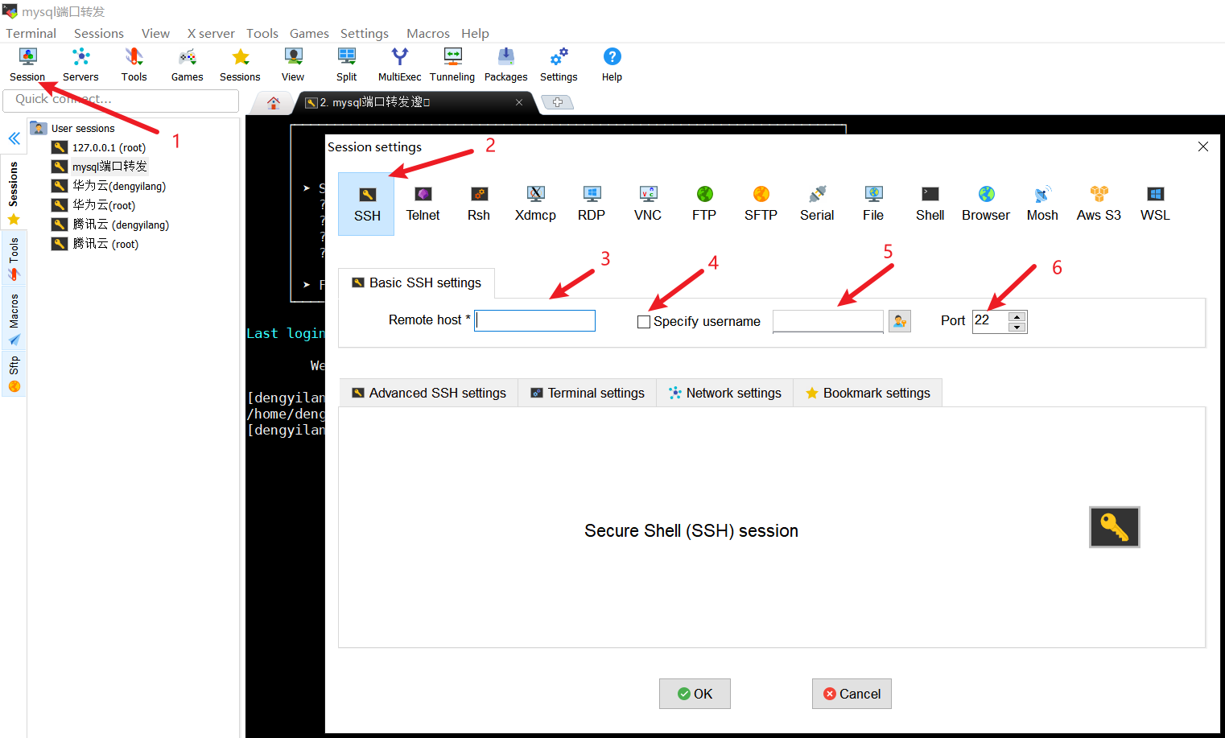Open the Packages toolbar icon
The height and width of the screenshot is (738, 1225).
505,64
